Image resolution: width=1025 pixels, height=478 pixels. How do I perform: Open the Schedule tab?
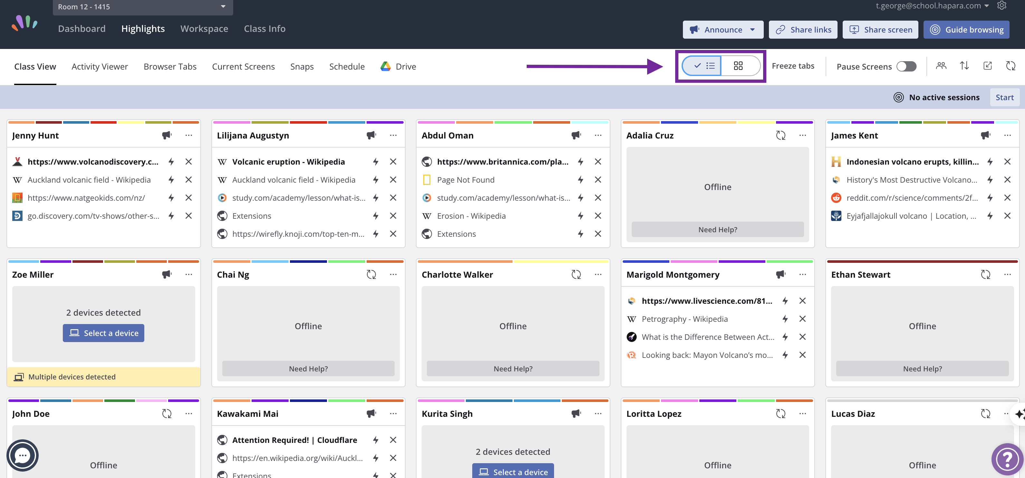(x=347, y=66)
